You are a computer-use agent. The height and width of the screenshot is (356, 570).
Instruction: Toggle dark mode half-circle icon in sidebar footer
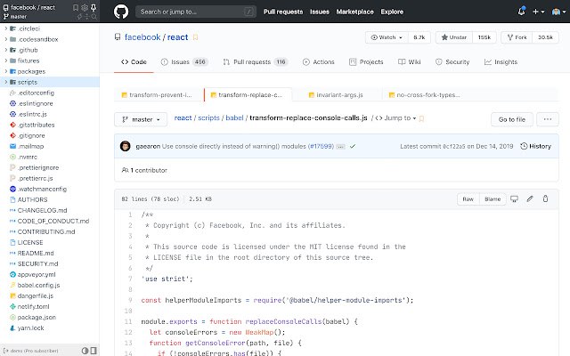[85, 351]
